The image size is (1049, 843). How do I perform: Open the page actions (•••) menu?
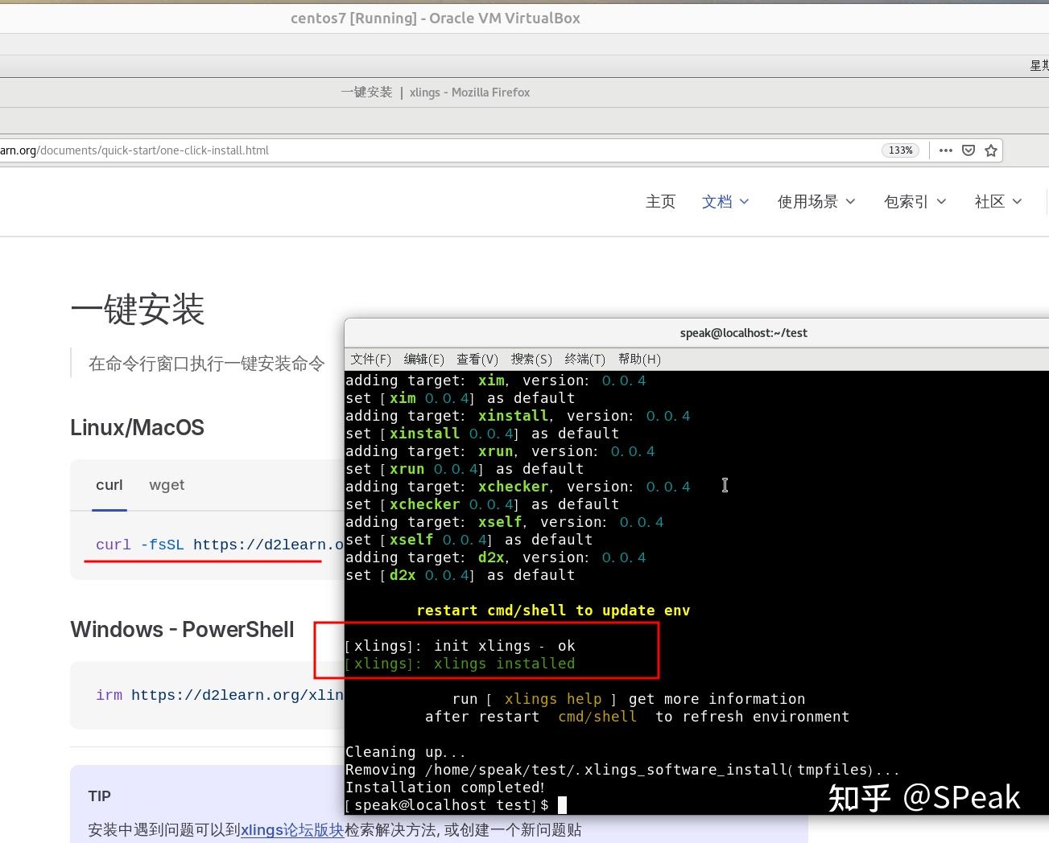pos(945,150)
